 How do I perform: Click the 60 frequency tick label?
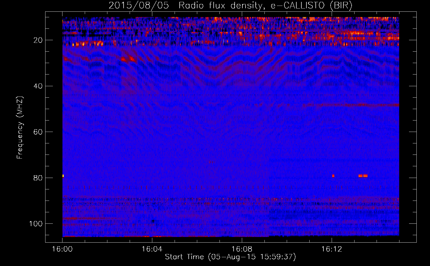pyautogui.click(x=38, y=132)
